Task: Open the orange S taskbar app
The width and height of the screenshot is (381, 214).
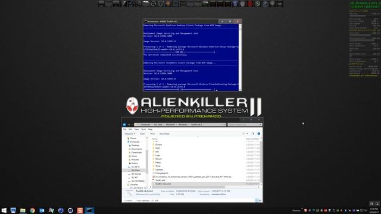Action: click(80, 210)
